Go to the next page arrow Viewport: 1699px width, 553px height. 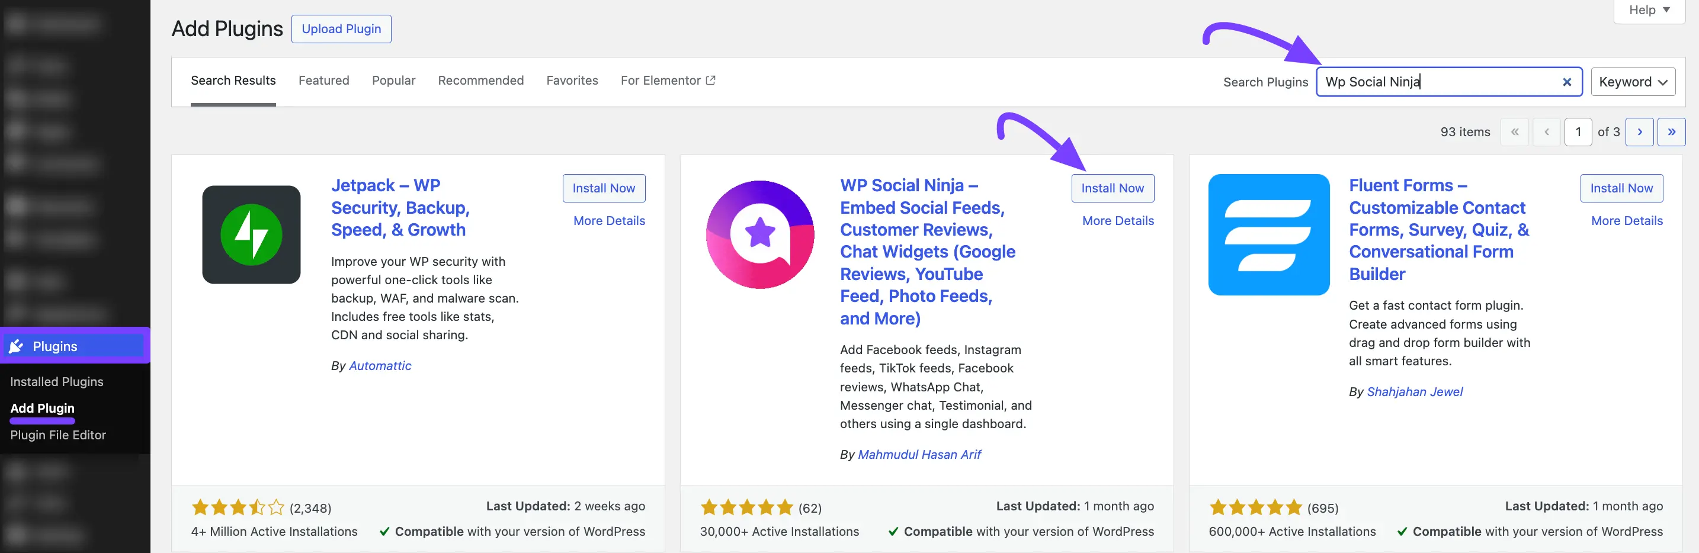coord(1640,131)
